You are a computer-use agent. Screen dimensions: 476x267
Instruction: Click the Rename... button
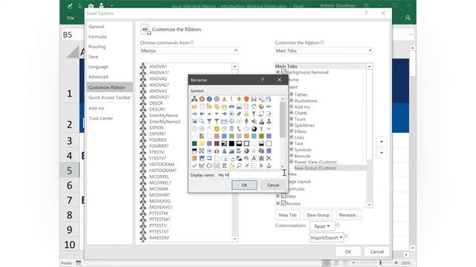pos(349,215)
